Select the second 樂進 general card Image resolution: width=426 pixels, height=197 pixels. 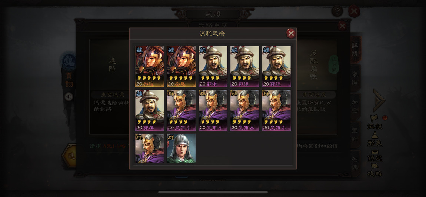pos(181,66)
